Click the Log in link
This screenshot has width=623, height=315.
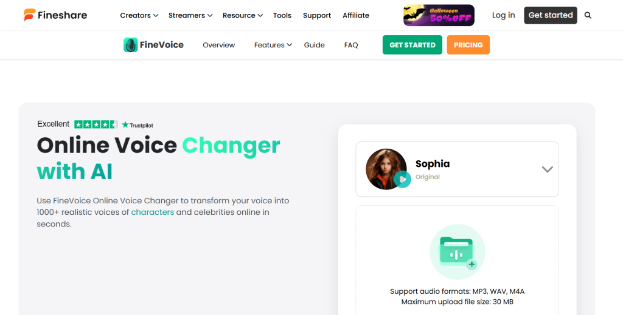(503, 15)
